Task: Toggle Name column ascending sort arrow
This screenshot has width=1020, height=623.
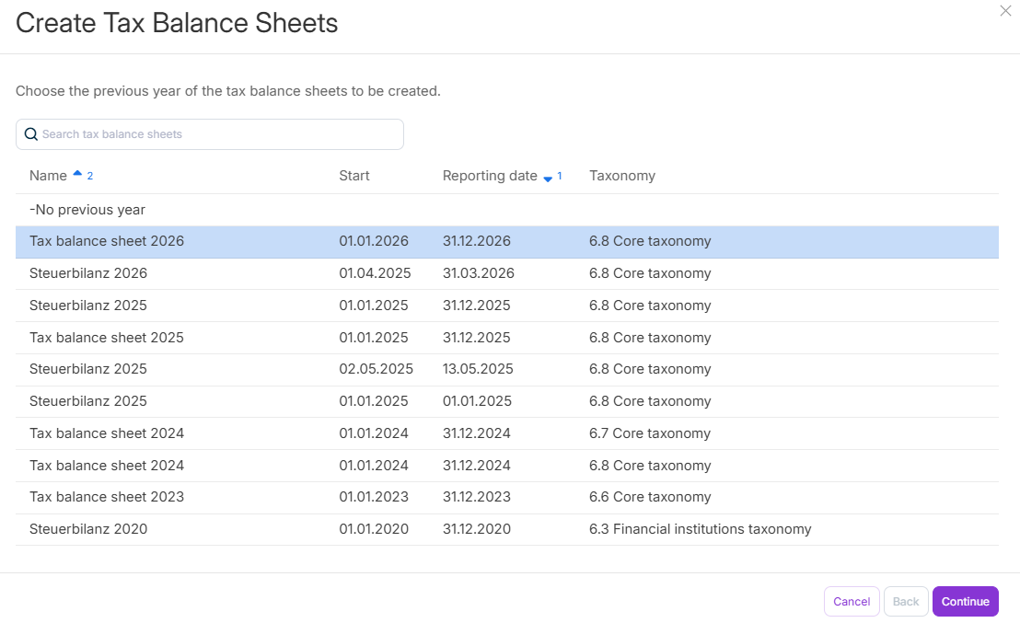Action: tap(77, 173)
